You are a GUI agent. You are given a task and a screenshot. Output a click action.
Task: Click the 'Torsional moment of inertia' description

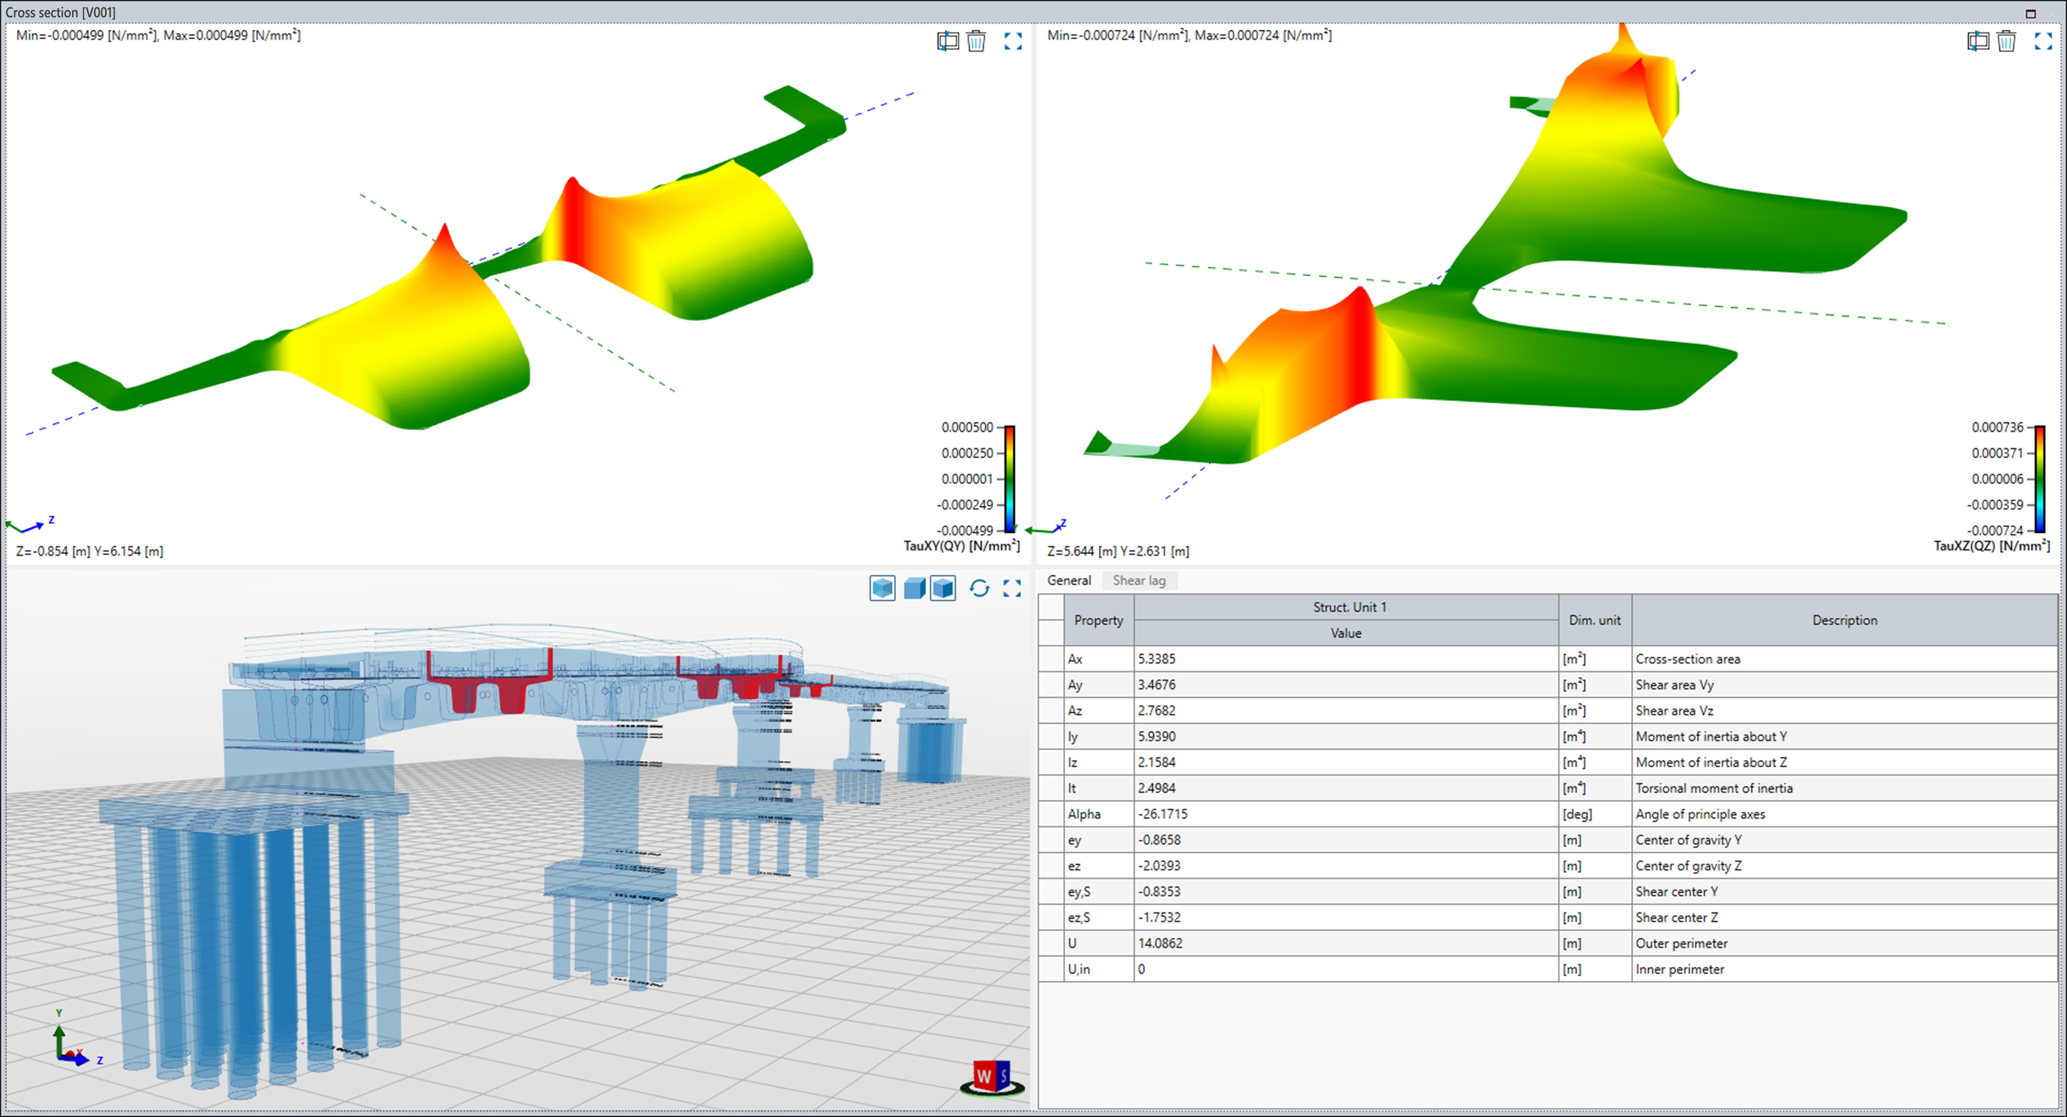(x=1844, y=788)
